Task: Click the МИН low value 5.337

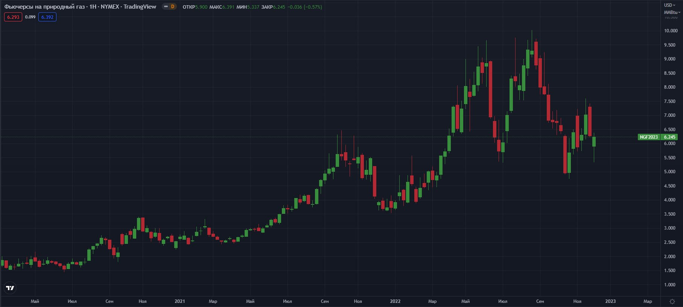Action: click(253, 7)
